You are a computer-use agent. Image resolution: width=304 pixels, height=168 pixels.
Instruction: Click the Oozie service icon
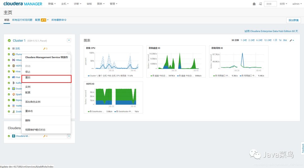(x=14, y=89)
